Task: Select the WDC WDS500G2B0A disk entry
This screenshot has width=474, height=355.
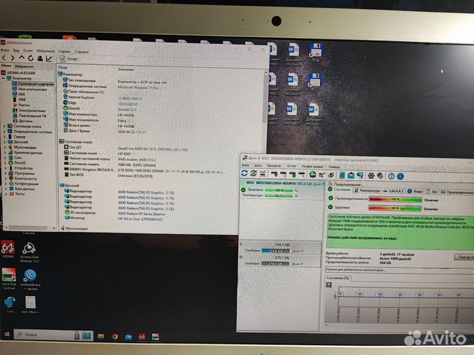Action: point(281,189)
